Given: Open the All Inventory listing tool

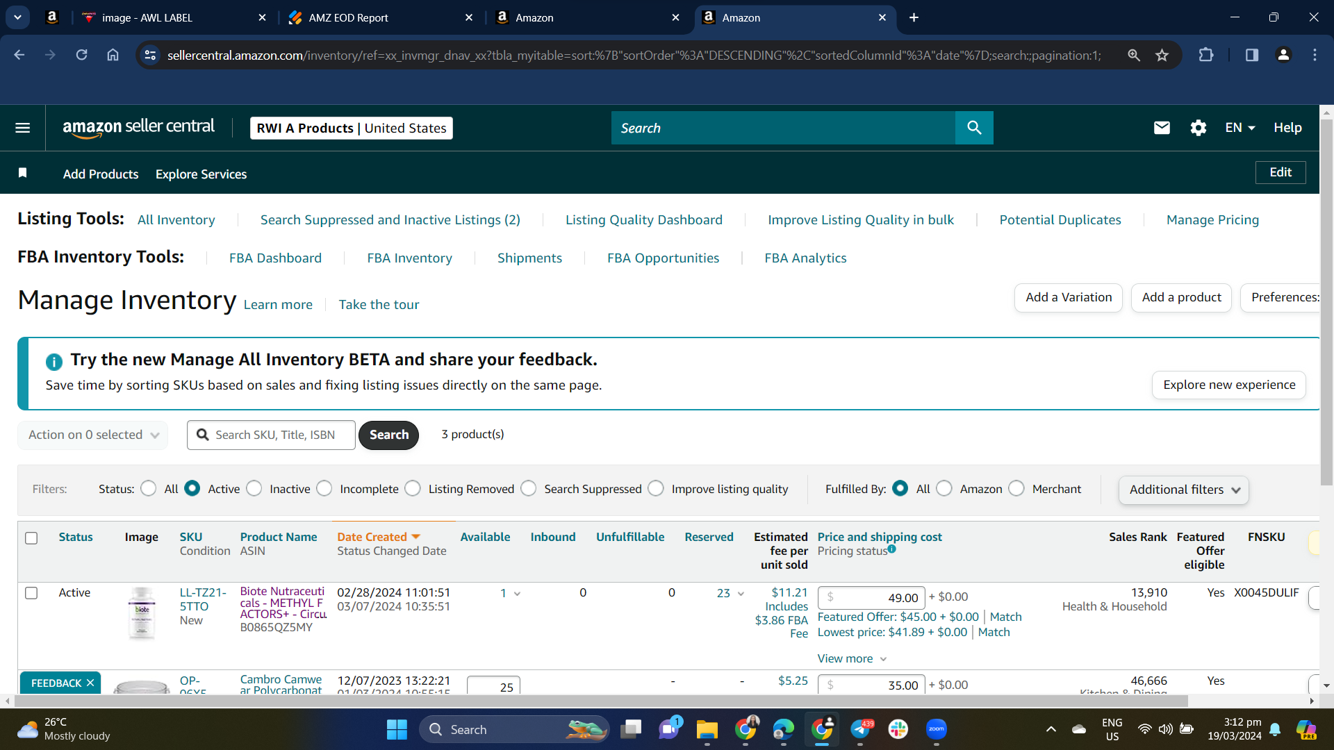Looking at the screenshot, I should coord(176,220).
